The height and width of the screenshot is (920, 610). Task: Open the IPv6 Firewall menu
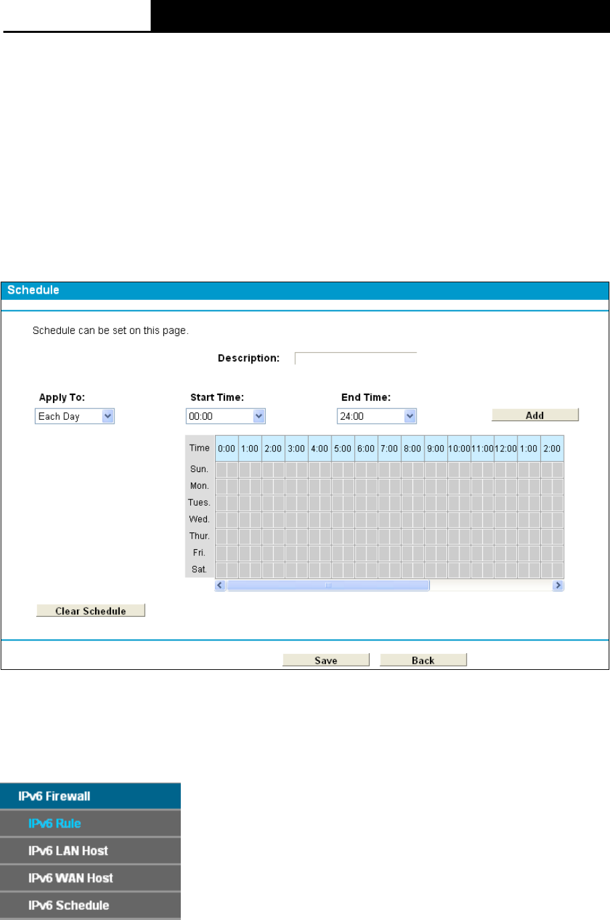pos(90,796)
